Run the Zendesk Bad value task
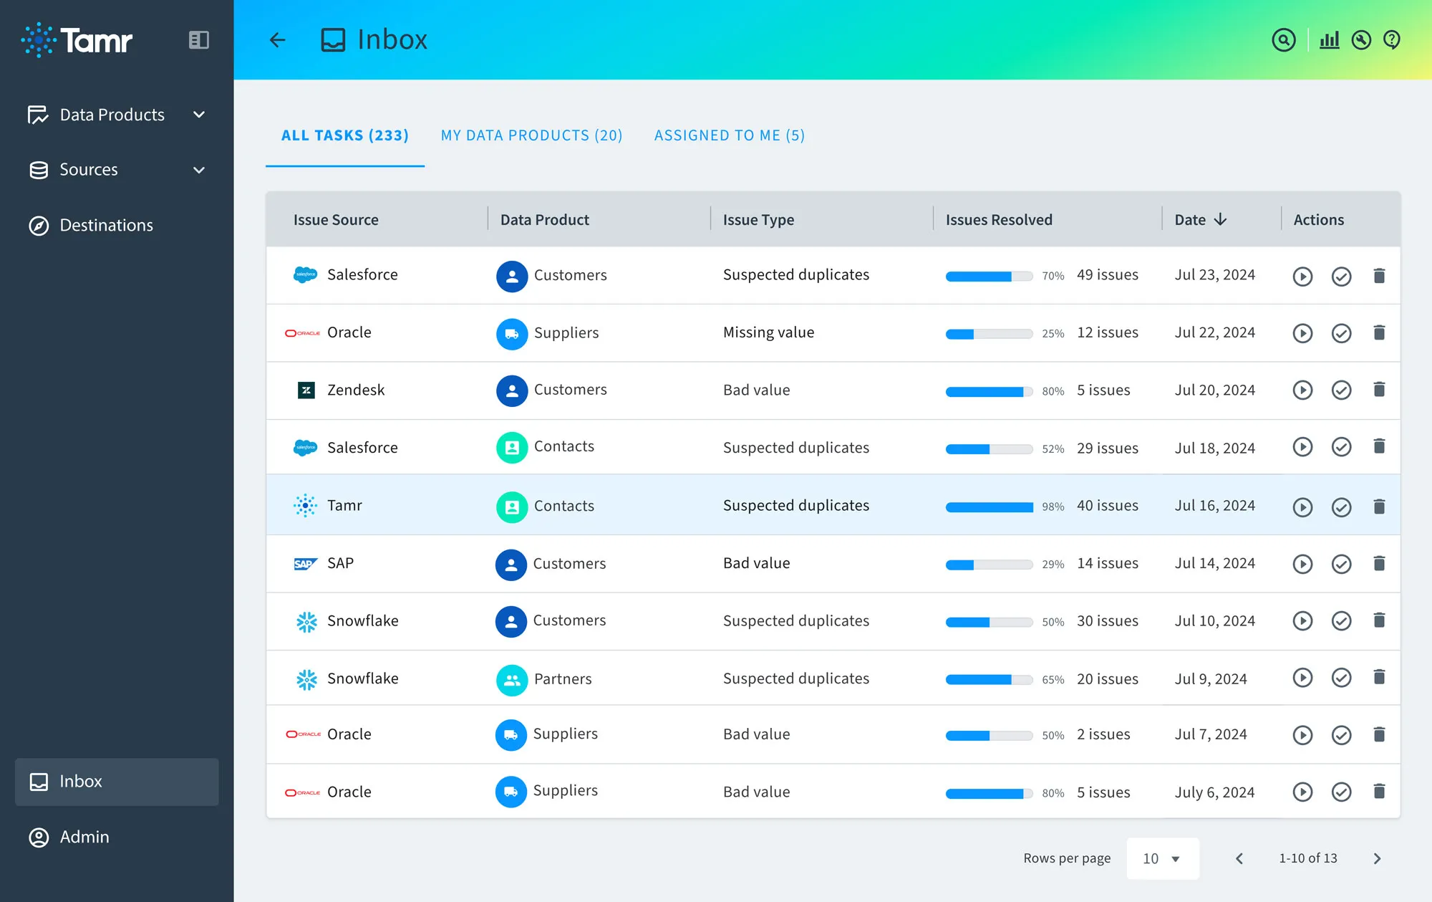 (1302, 390)
